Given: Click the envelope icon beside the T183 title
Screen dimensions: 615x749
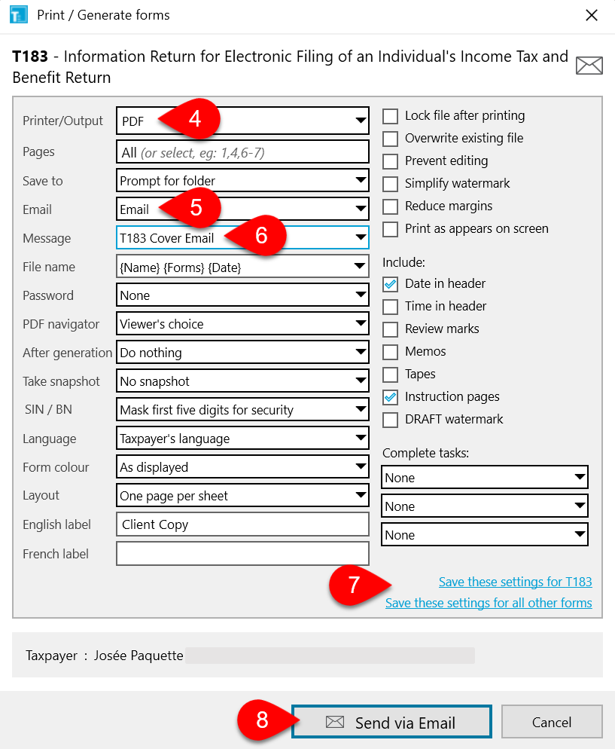Looking at the screenshot, I should pyautogui.click(x=589, y=65).
